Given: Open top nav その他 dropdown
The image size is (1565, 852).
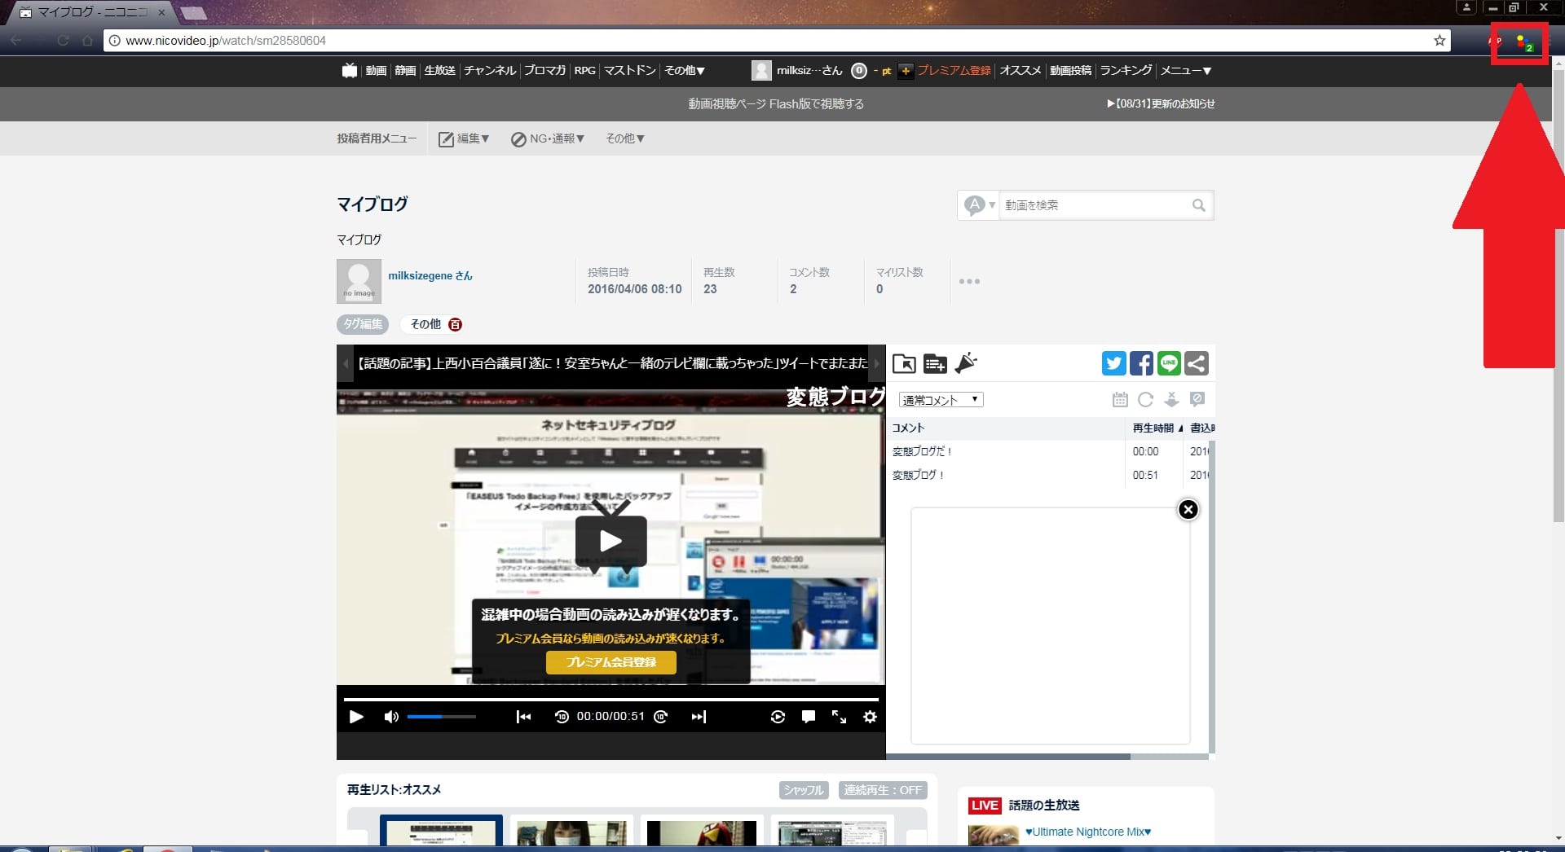Looking at the screenshot, I should tap(685, 71).
